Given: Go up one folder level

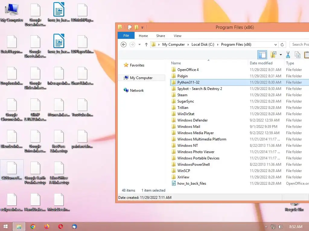Looking at the screenshot, I should [x=146, y=45].
